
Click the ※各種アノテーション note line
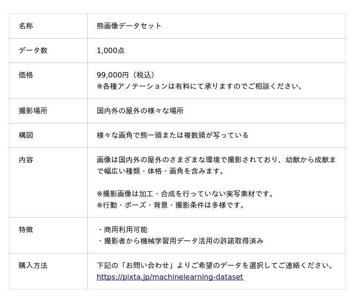pyautogui.click(x=200, y=86)
